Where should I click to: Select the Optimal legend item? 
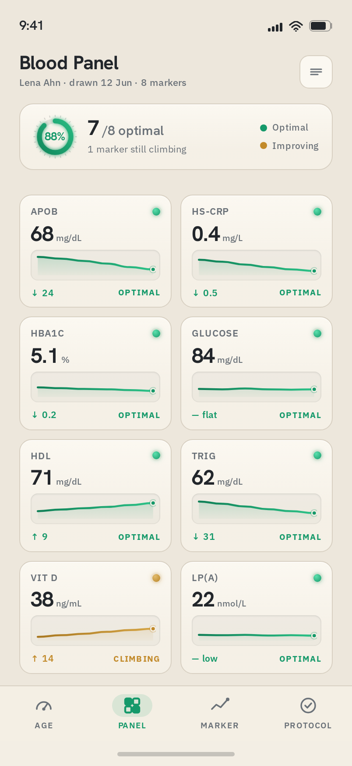tap(284, 128)
